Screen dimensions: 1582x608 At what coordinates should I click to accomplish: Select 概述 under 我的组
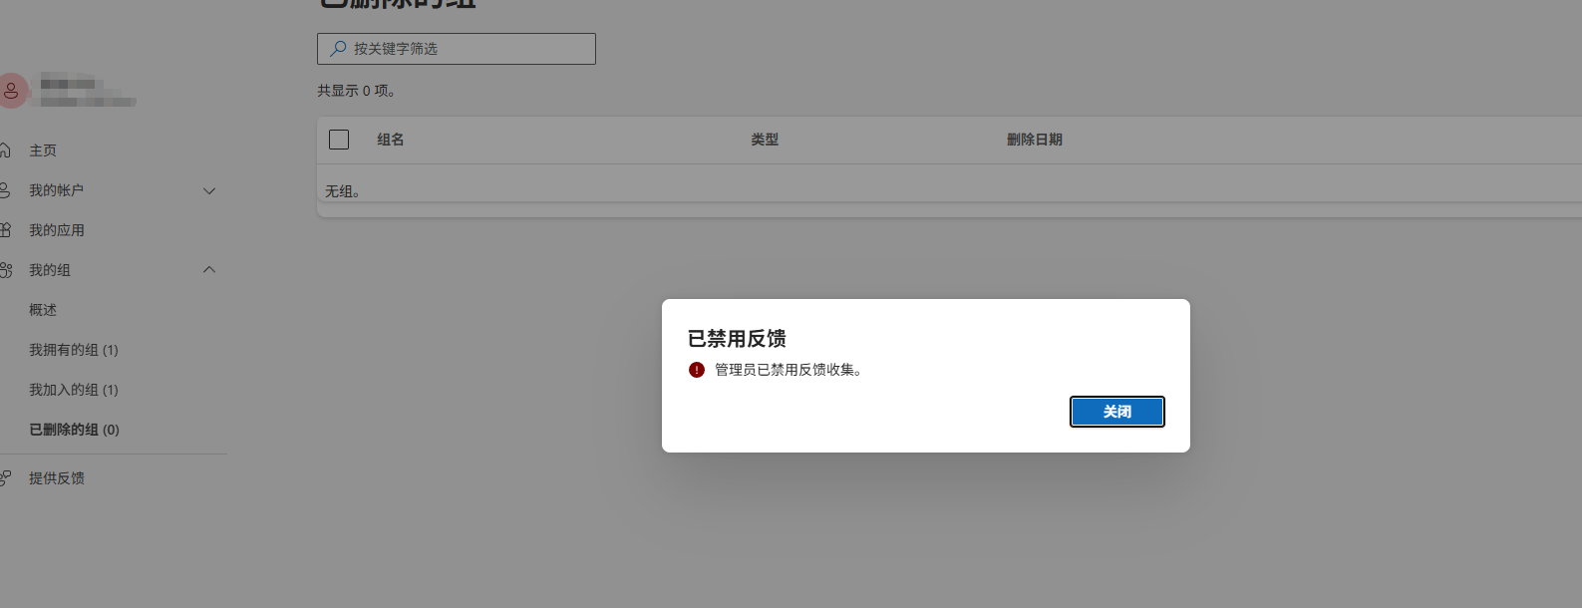43,310
